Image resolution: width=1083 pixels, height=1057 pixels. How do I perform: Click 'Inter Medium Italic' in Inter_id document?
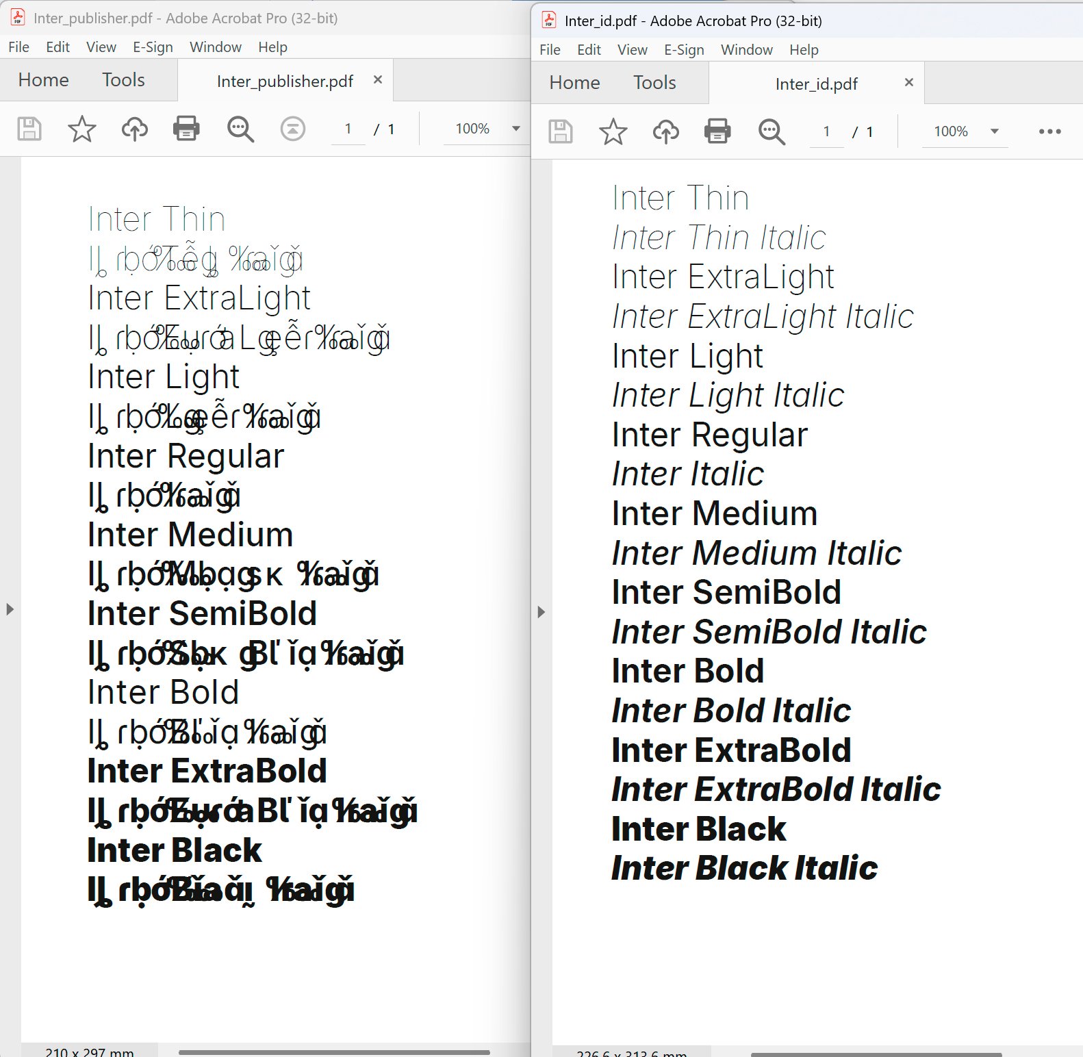click(756, 552)
